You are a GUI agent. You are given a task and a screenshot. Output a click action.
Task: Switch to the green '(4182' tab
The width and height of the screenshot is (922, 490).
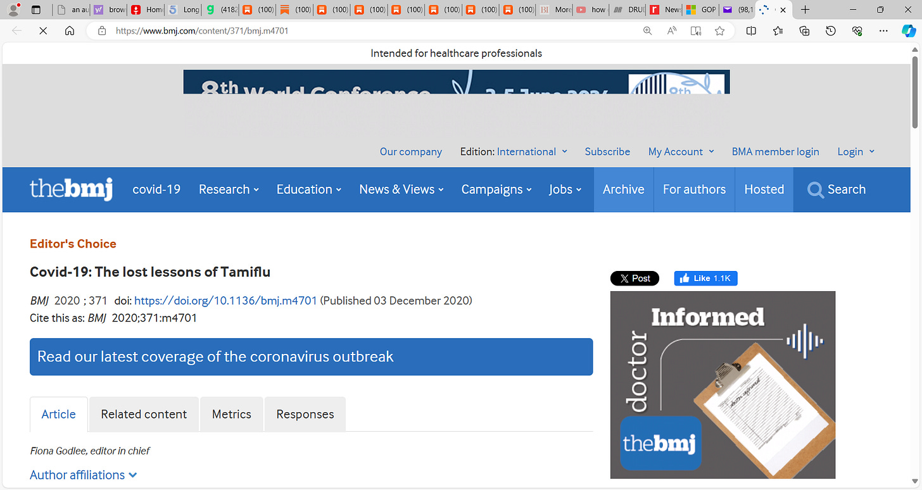(x=220, y=9)
